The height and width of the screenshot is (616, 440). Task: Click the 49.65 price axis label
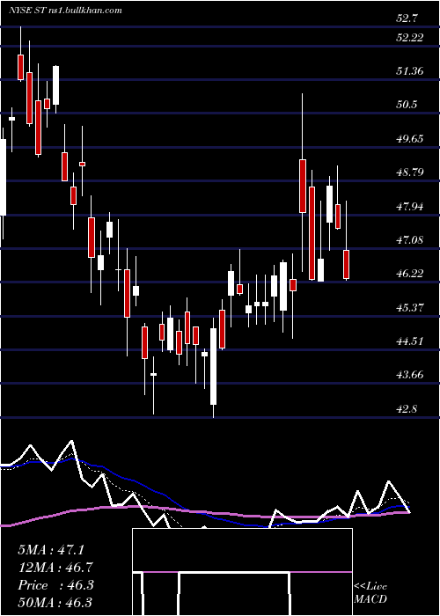409,138
